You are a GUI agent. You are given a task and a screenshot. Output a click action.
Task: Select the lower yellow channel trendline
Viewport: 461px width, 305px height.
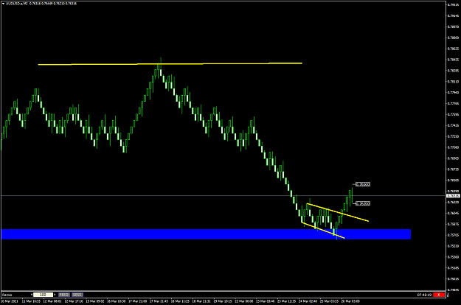323,231
